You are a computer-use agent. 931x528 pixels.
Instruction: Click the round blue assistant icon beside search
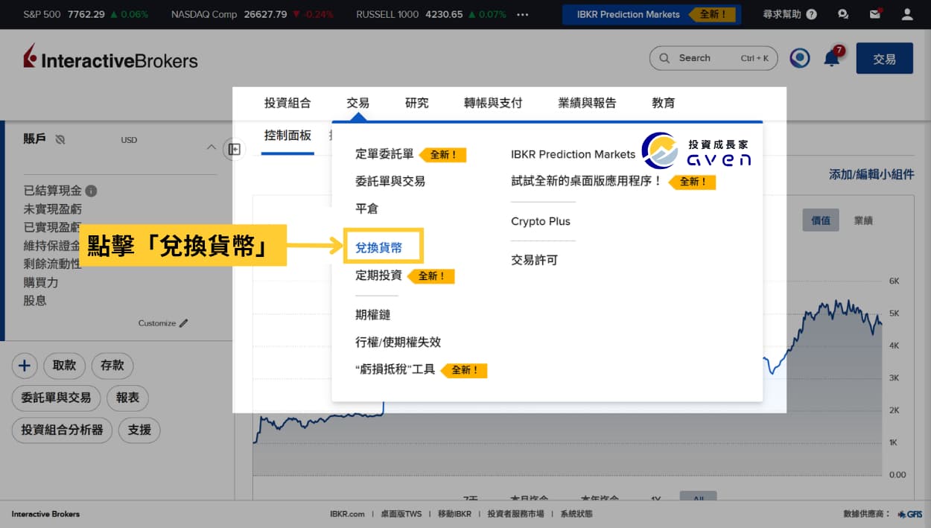(x=800, y=58)
